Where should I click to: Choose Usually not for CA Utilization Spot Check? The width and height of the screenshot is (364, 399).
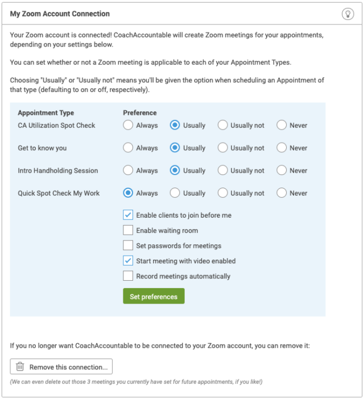coord(222,125)
